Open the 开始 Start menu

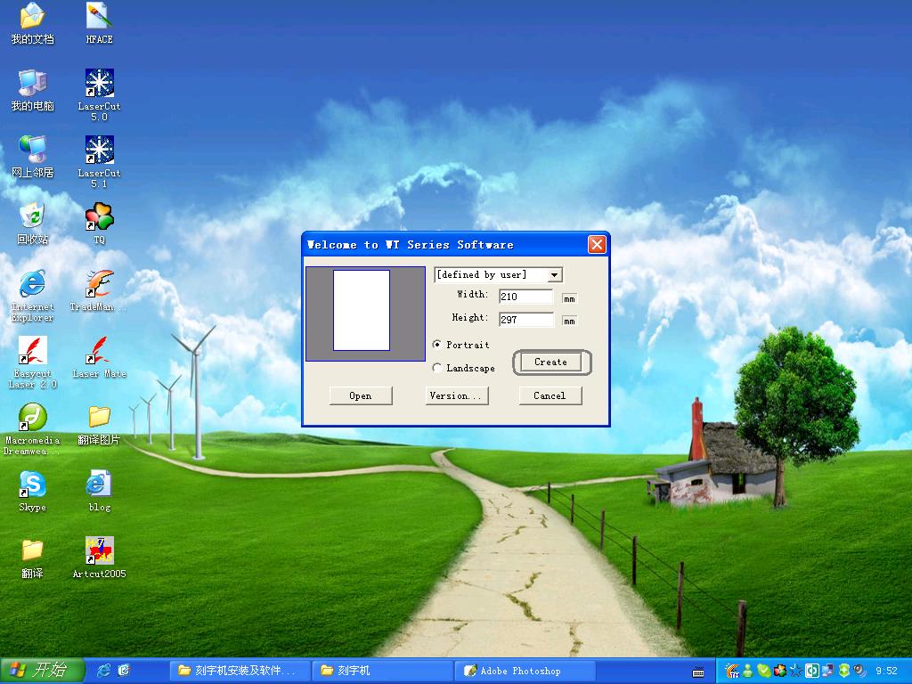[x=42, y=671]
